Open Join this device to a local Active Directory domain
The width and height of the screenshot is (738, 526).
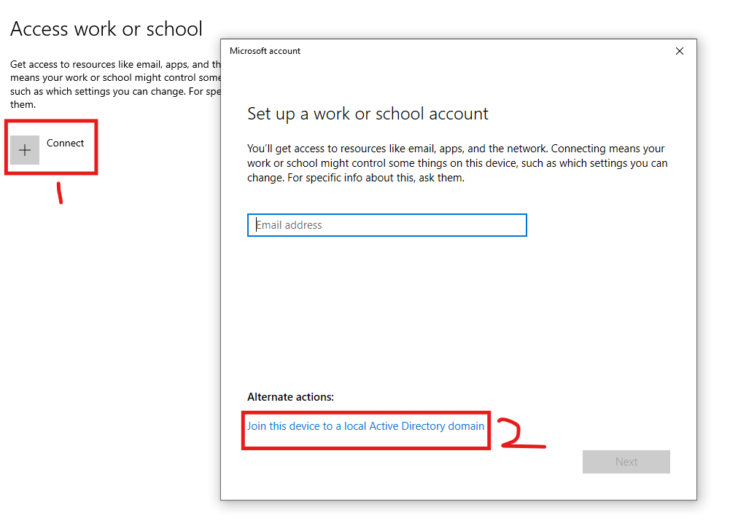coord(365,426)
